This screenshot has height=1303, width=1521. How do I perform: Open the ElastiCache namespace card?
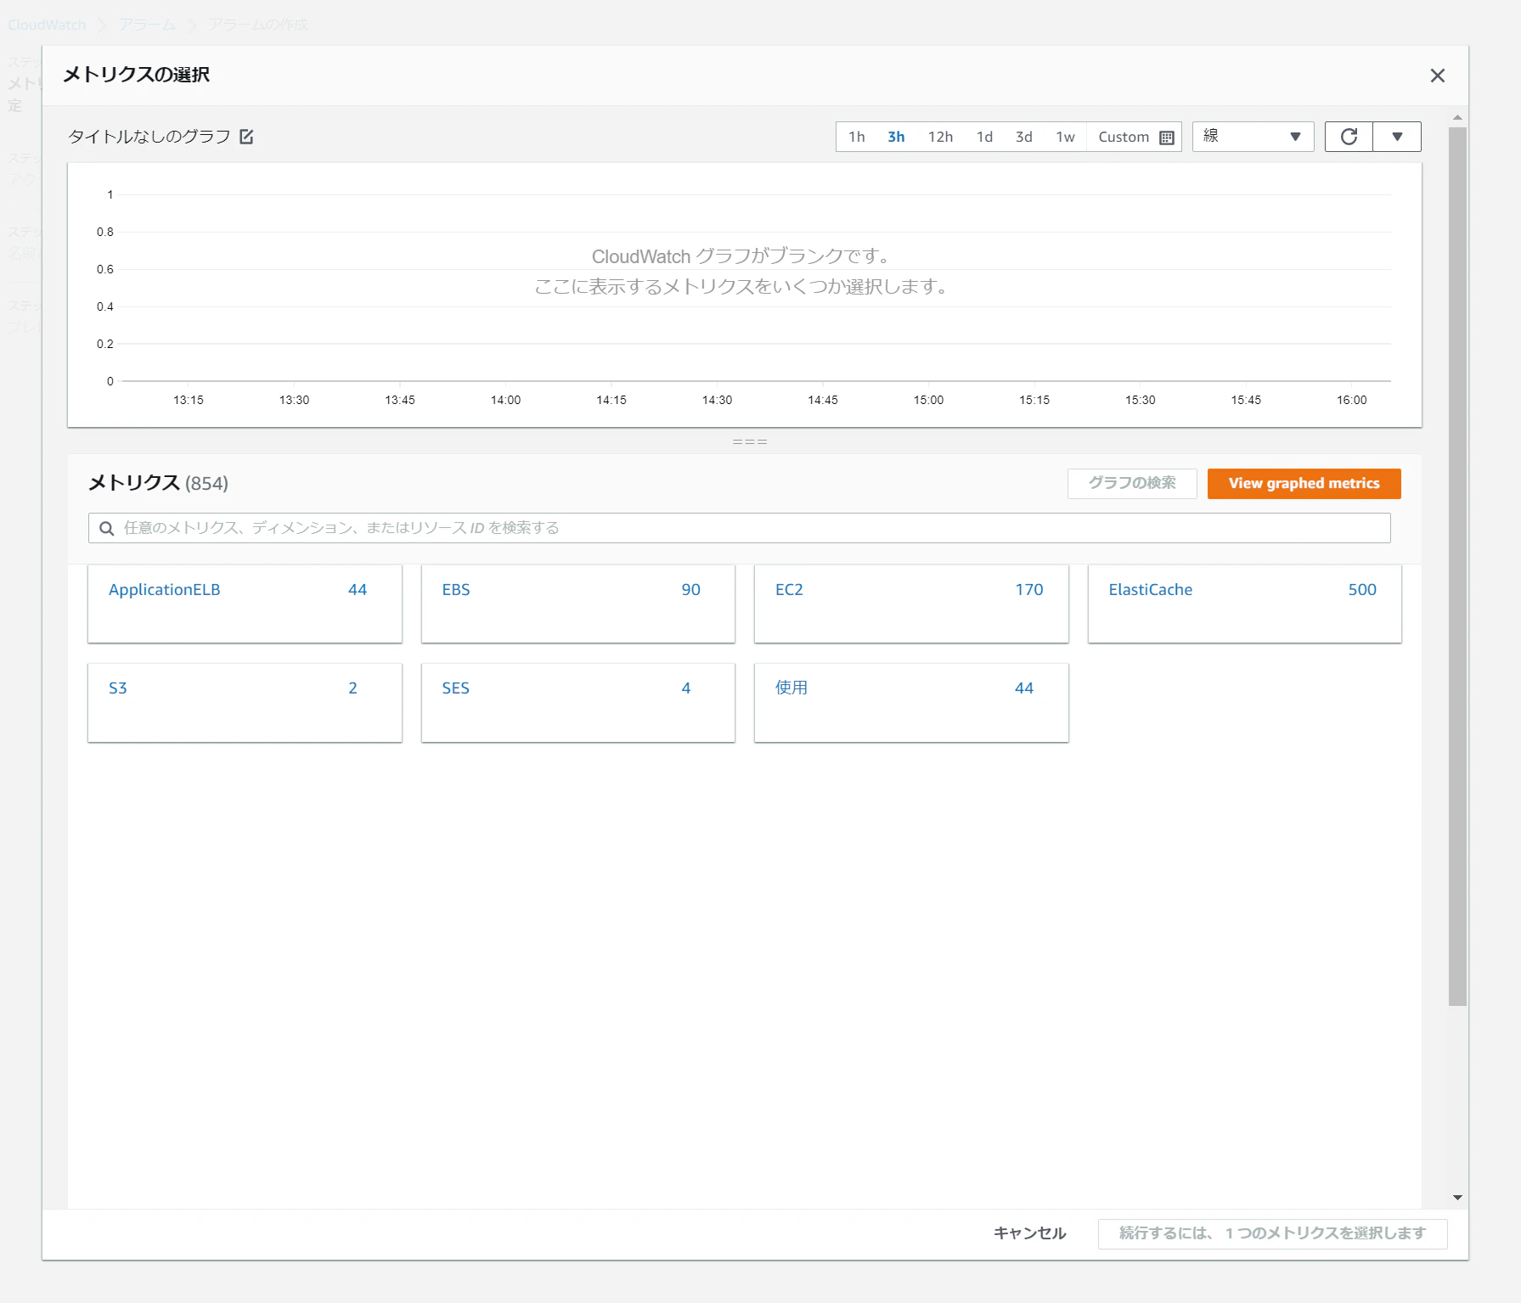pos(1244,604)
